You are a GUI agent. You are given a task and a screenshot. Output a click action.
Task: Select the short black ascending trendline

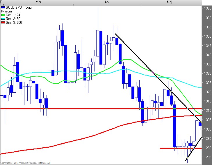coord(194,148)
